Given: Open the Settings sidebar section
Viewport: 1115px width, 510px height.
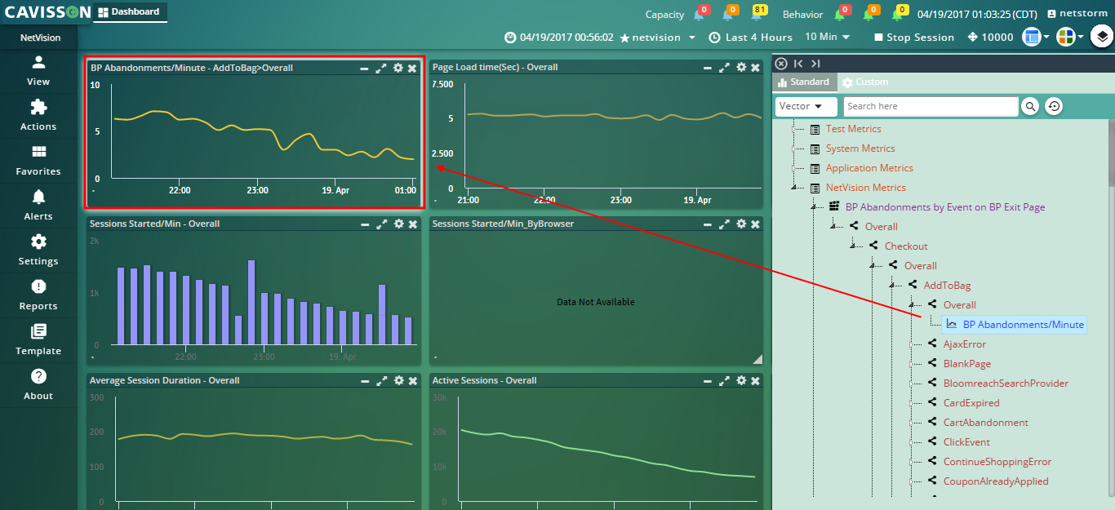Looking at the screenshot, I should (38, 251).
